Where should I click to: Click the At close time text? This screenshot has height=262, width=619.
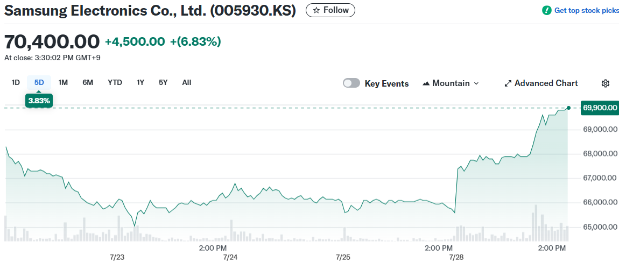(52, 58)
